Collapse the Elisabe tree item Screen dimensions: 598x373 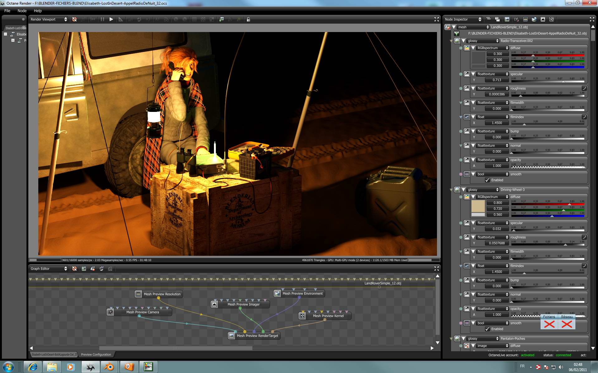point(5,34)
